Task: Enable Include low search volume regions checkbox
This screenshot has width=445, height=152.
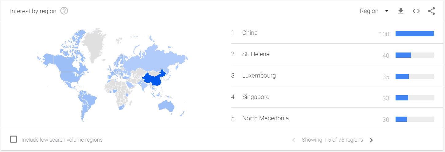Action: (x=14, y=139)
